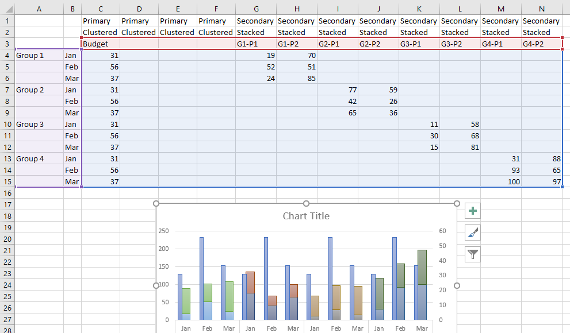Click the cell containing value 100

501,182
